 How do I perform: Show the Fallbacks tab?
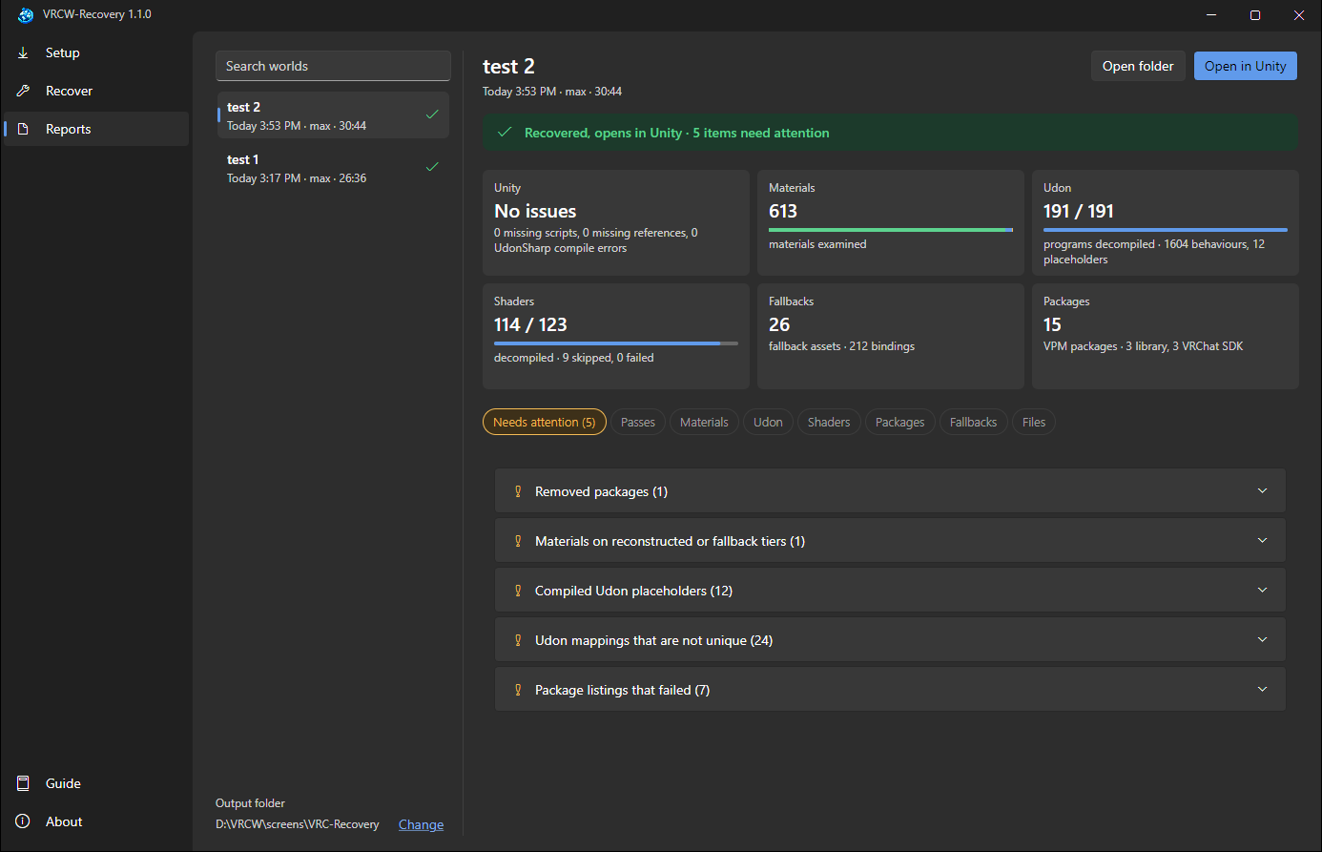click(974, 422)
